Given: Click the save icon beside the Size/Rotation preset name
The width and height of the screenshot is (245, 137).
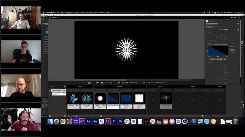Looking at the screenshot, I should [238, 29].
